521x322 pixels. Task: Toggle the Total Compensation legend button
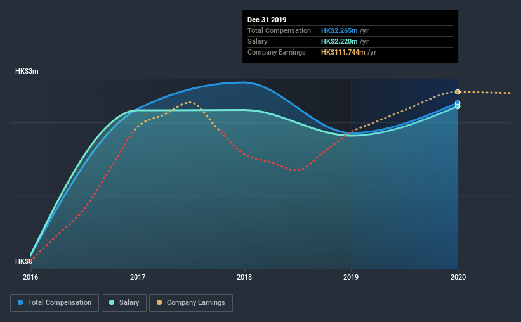pyautogui.click(x=55, y=303)
